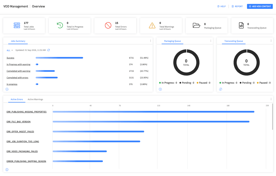The image size is (276, 176).
Task: Open ERR_FILE_BAD_VERSION error link
Action: click(x=18, y=122)
